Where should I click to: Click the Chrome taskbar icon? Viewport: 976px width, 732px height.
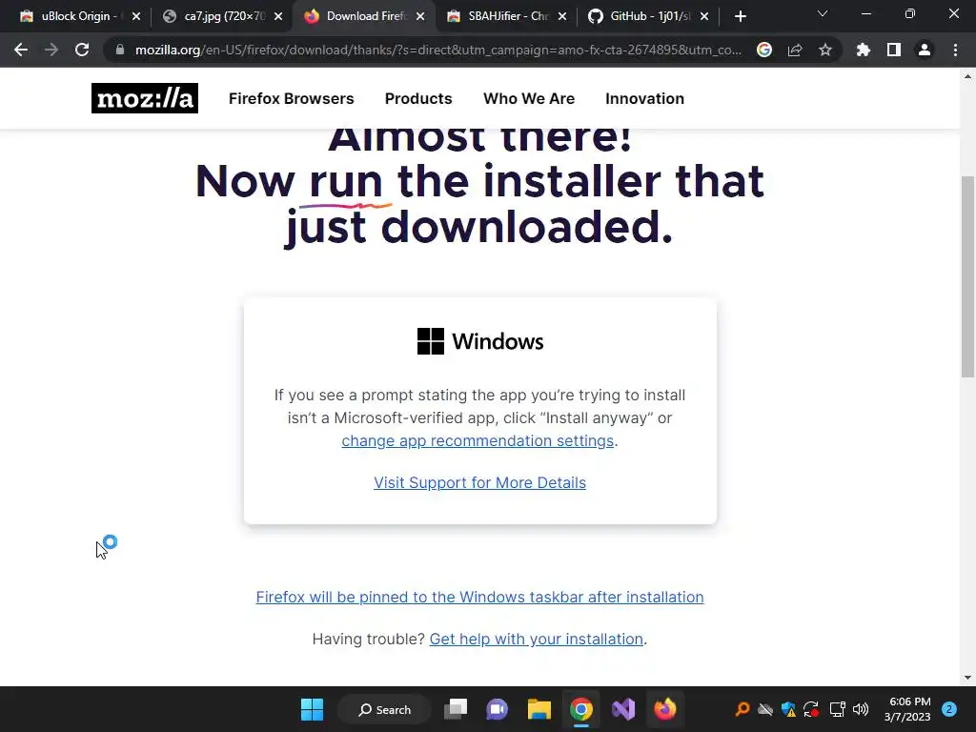(x=580, y=709)
